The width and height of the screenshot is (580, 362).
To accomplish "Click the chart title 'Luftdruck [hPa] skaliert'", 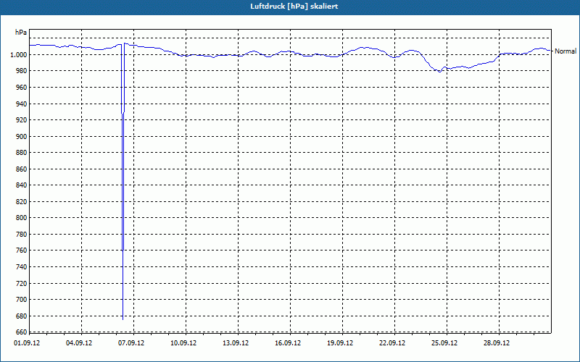I will coord(294,7).
